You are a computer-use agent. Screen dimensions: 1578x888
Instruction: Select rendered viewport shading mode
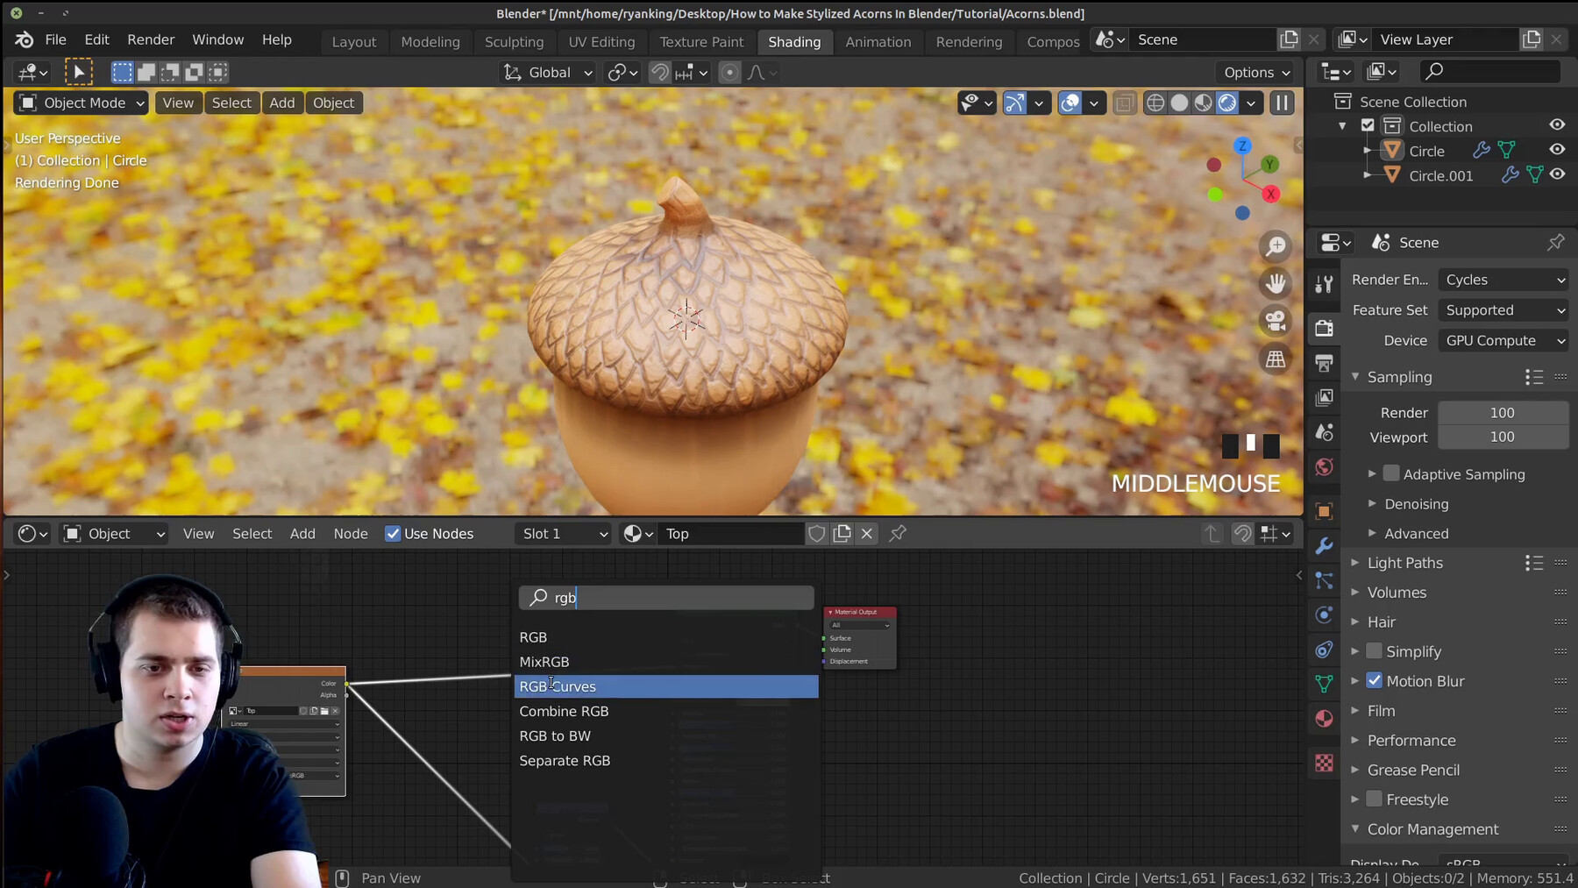point(1227,103)
